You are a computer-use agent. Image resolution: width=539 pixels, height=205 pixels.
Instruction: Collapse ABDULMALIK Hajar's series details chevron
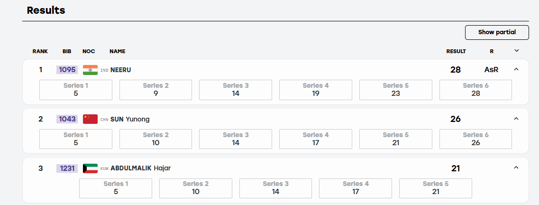[516, 168]
